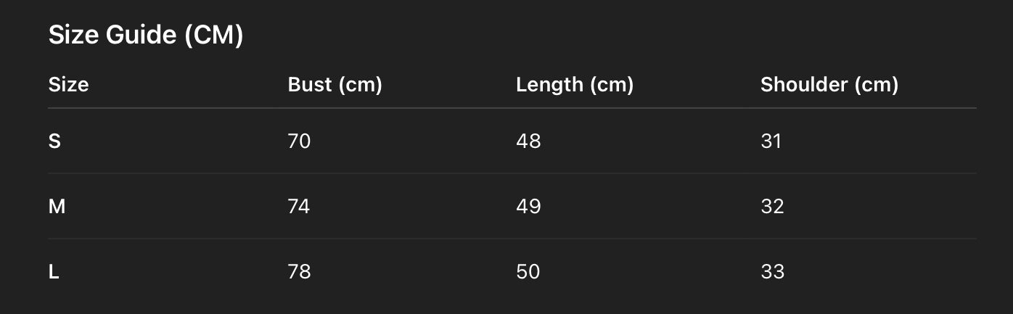Image resolution: width=1013 pixels, height=314 pixels.
Task: Pick shoulder value 32 for size M
Action: coord(772,207)
